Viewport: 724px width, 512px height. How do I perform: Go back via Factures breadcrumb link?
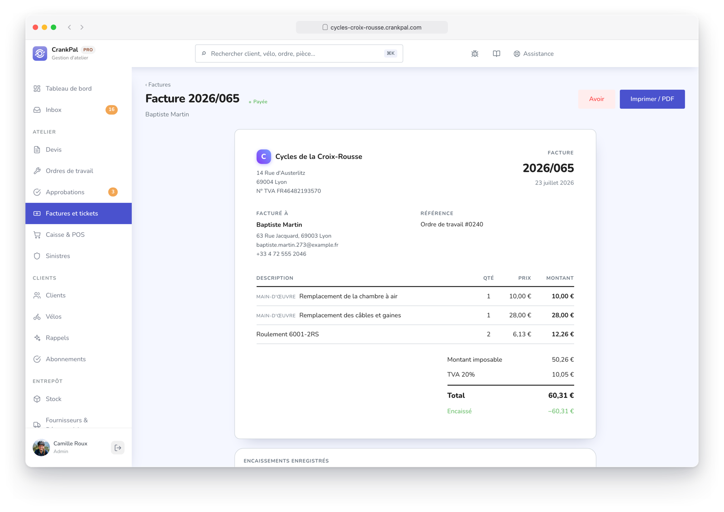click(158, 85)
